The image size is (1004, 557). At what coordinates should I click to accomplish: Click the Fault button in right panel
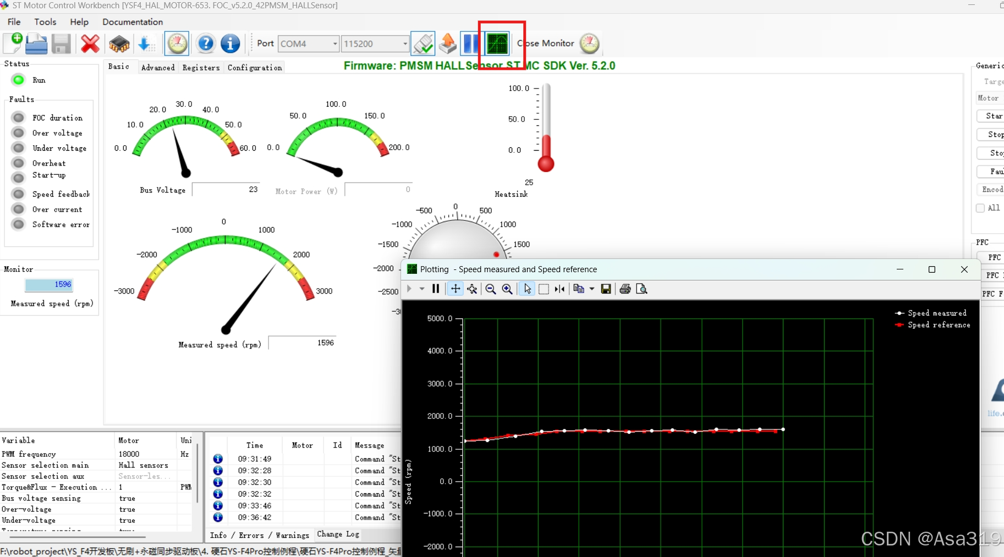click(x=991, y=172)
